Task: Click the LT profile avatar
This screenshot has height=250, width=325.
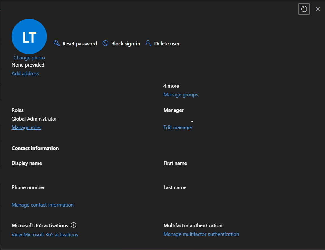Action: [x=29, y=36]
